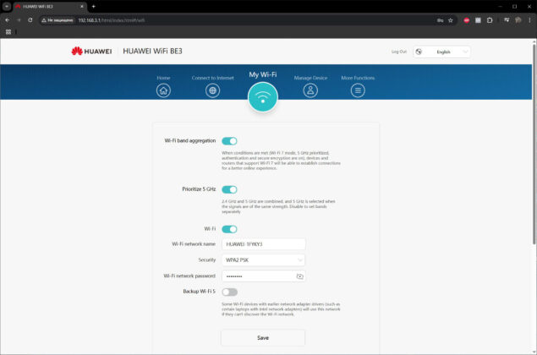Image resolution: width=537 pixels, height=355 pixels.
Task: Log out of the router
Action: [399, 52]
